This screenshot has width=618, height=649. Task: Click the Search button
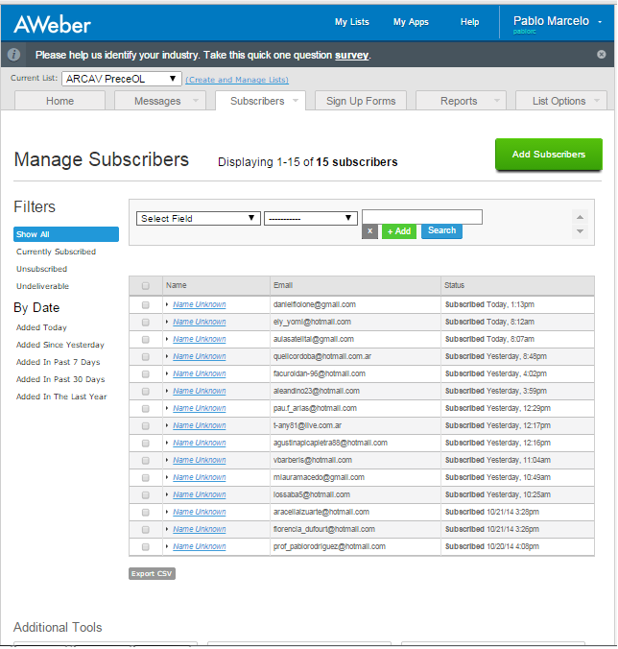pyautogui.click(x=441, y=231)
